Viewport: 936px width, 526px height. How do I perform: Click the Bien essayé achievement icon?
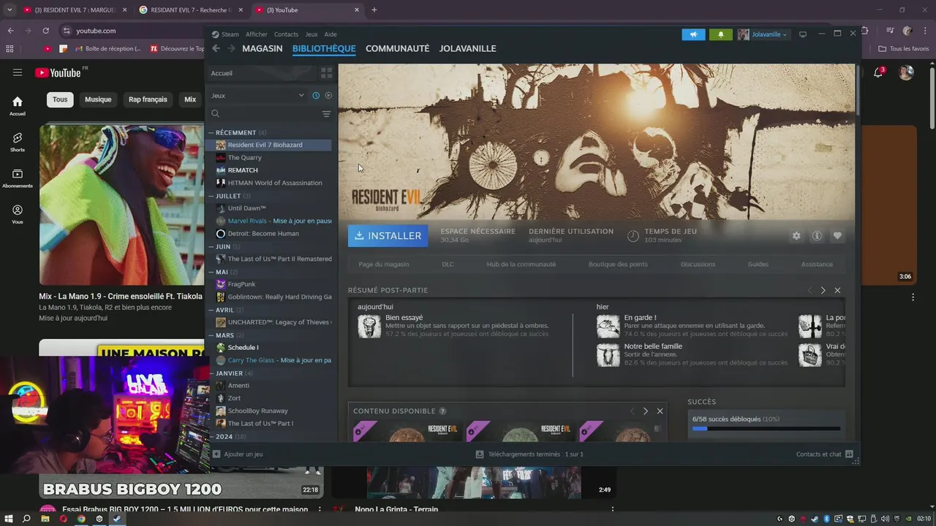pyautogui.click(x=369, y=326)
